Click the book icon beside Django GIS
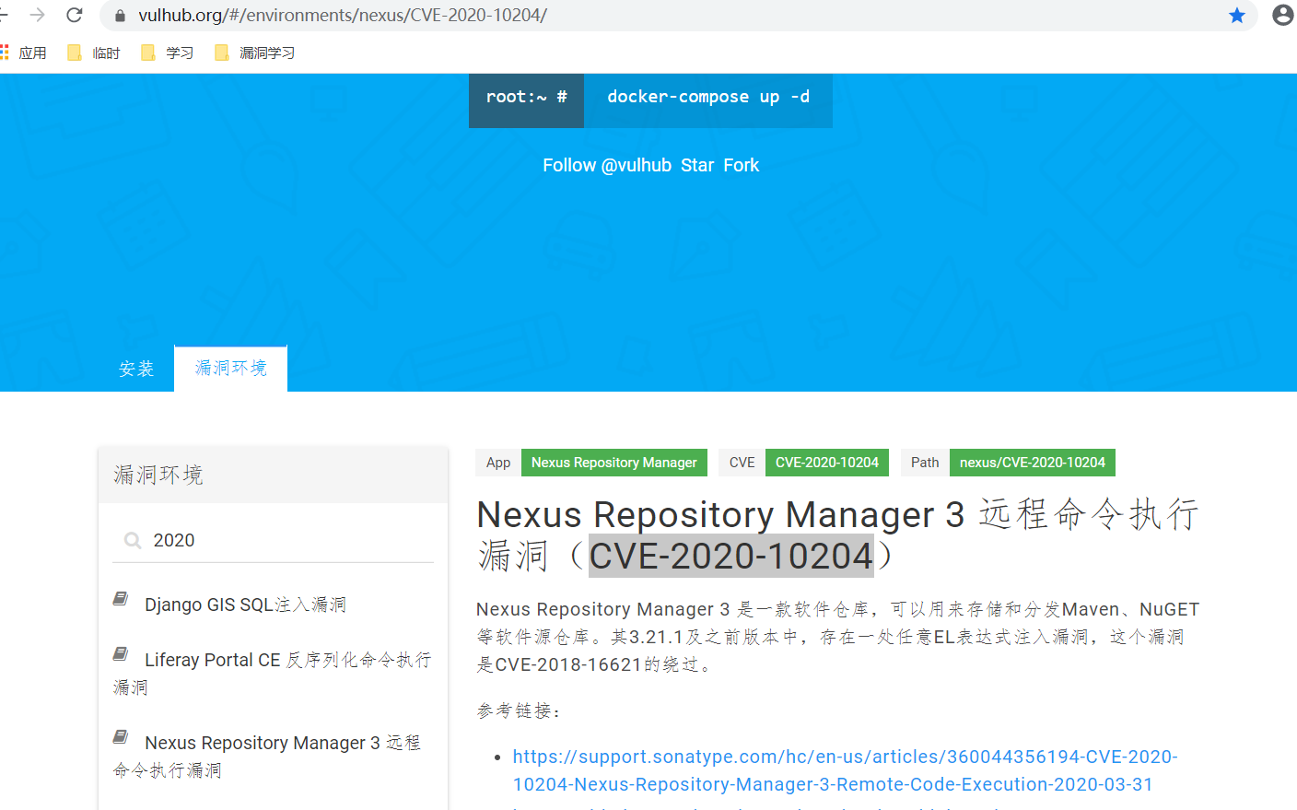 coord(121,599)
